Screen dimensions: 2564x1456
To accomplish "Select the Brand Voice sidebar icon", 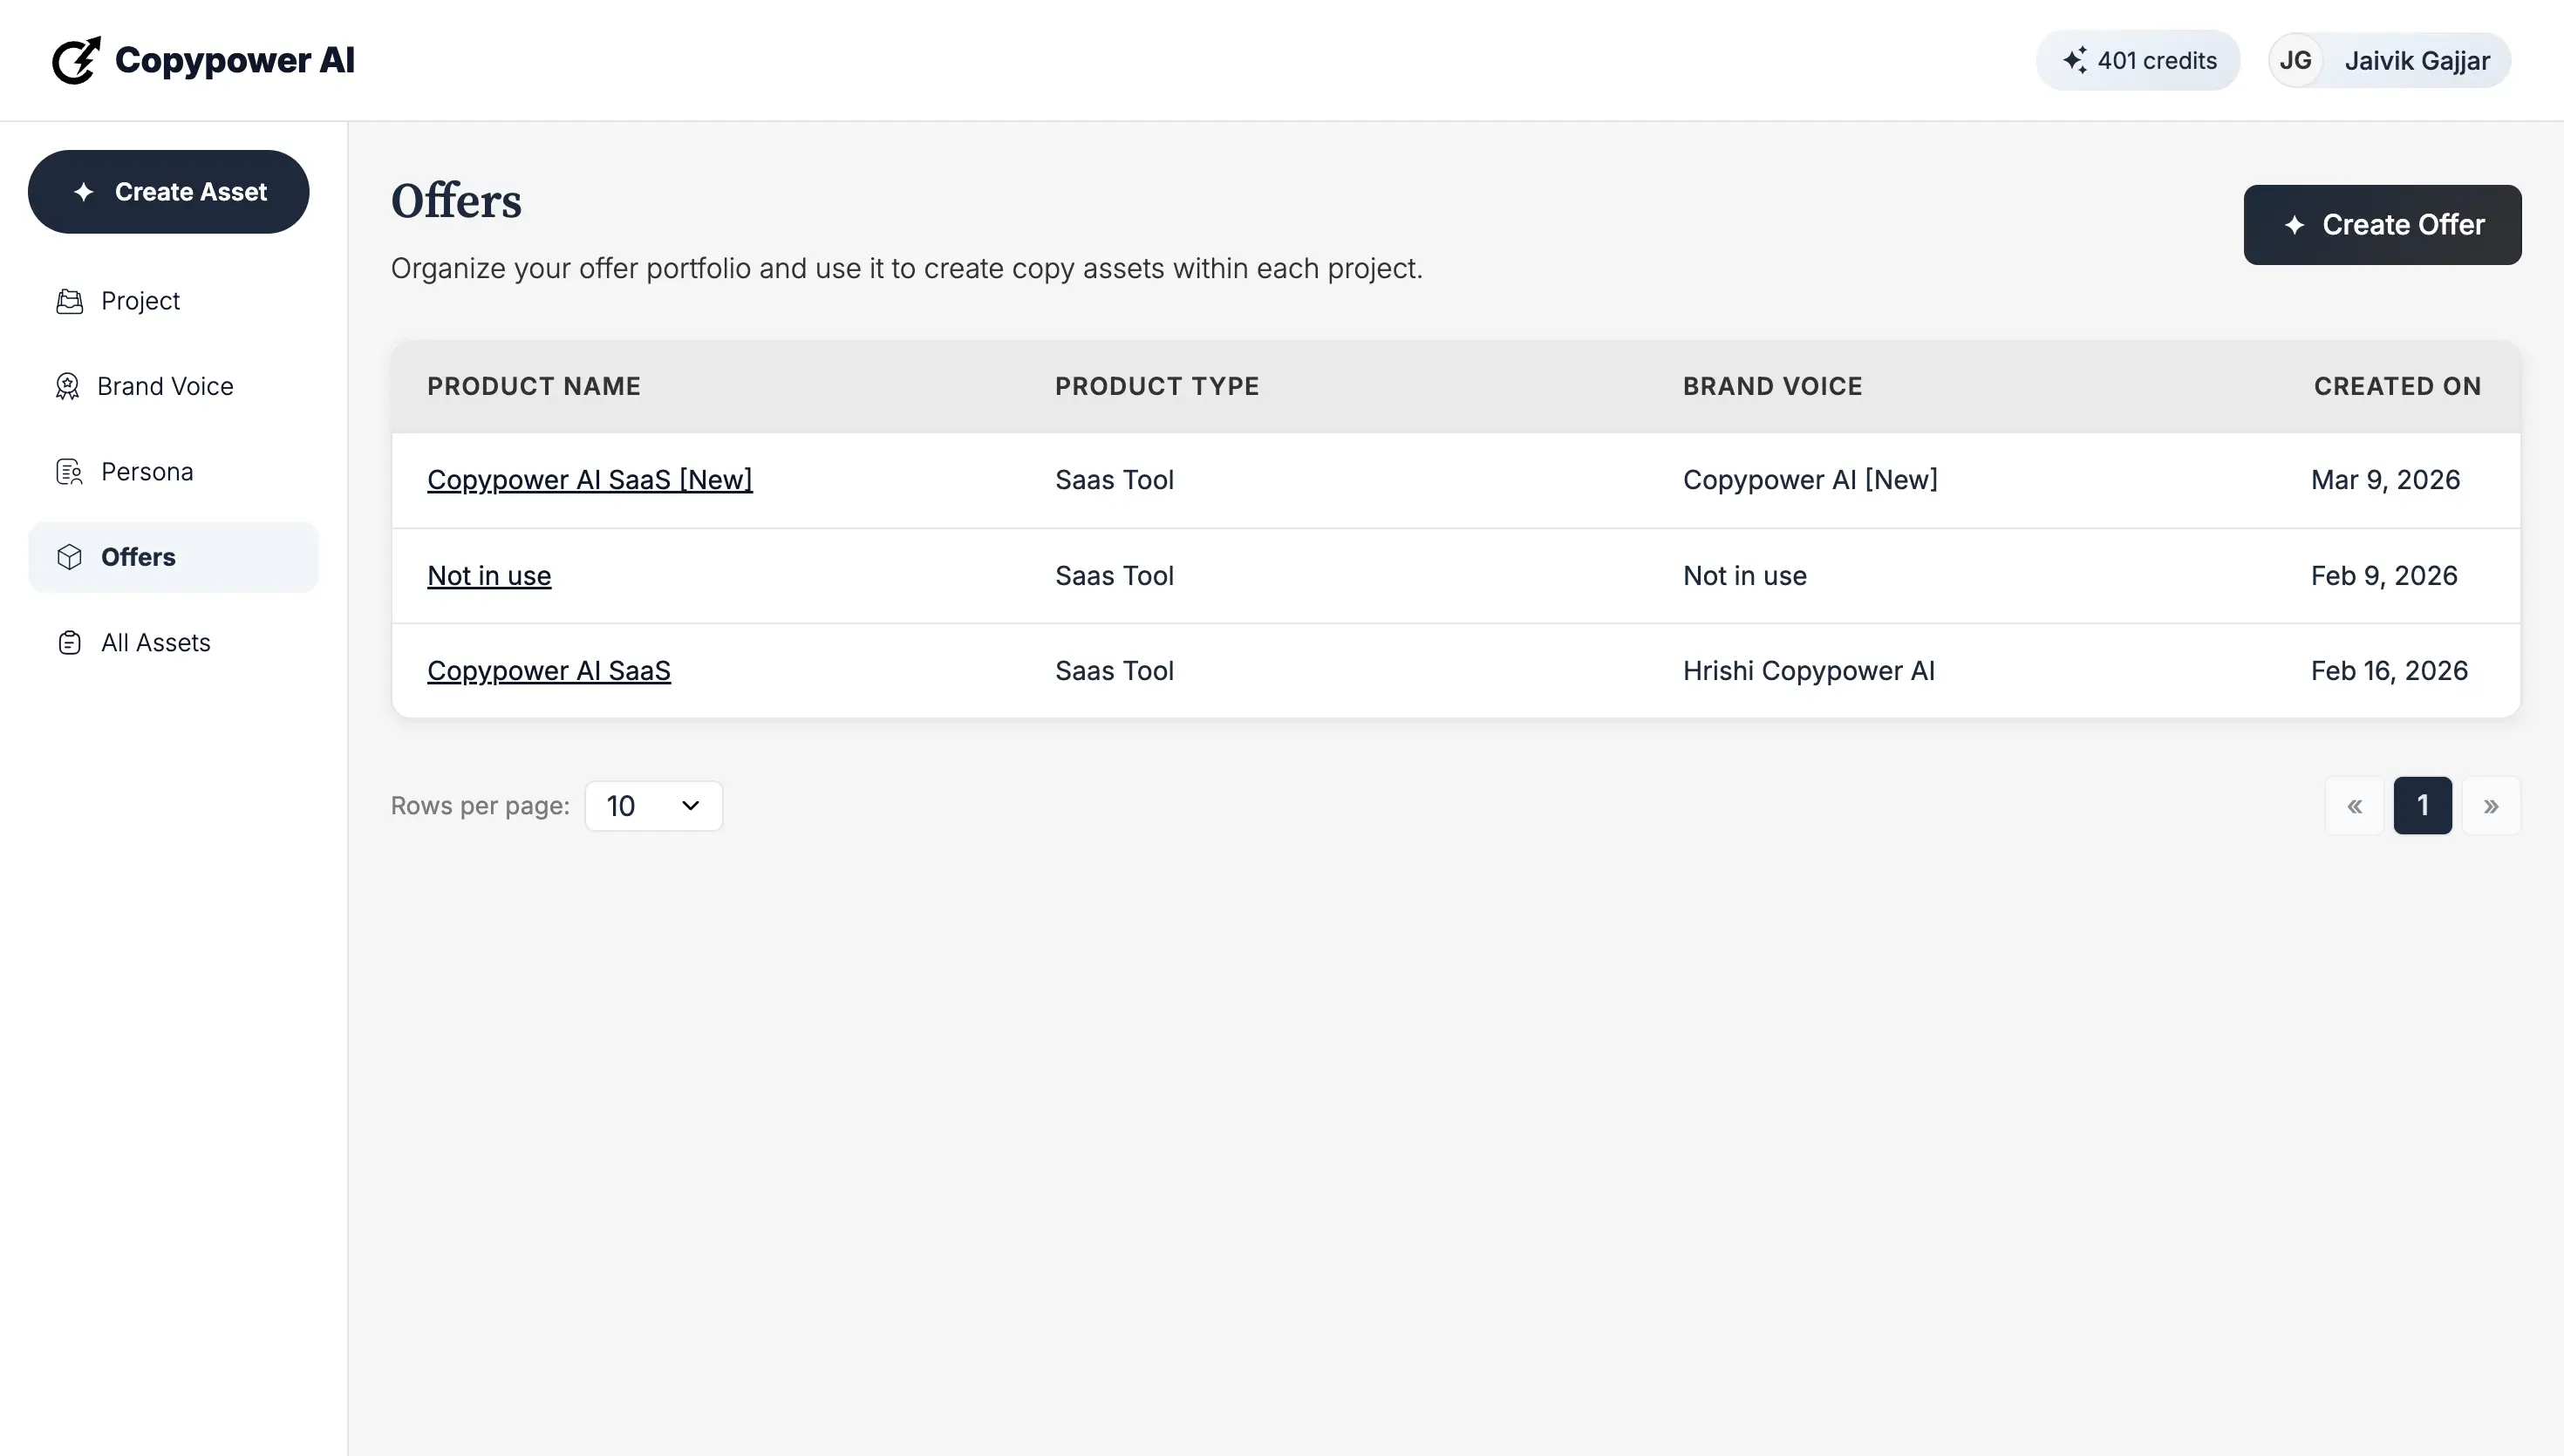I will [68, 385].
